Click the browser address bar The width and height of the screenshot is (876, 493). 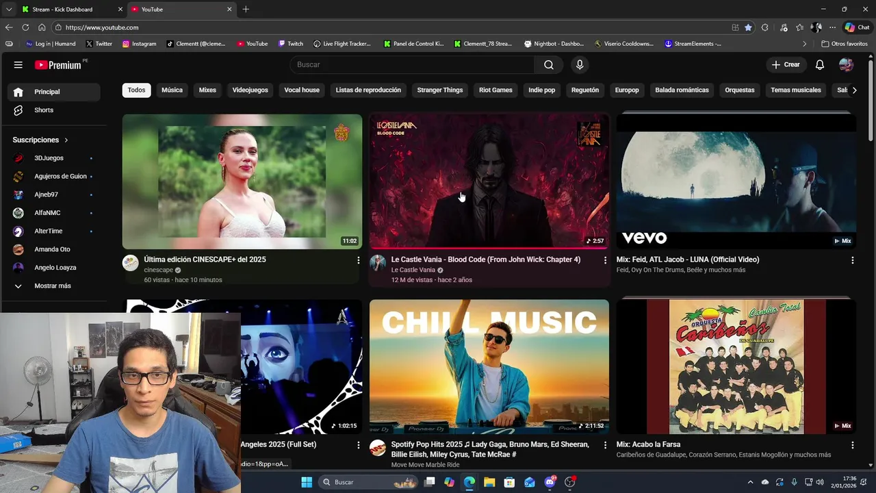click(x=390, y=27)
